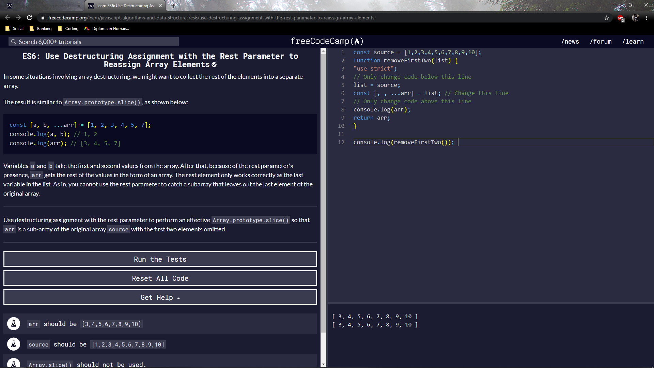Click the closing brace on line 10
This screenshot has height=368, width=654.
pyautogui.click(x=355, y=126)
